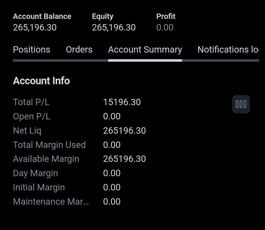265x230 pixels.
Task: Click the Profit value 0.00
Action: (x=165, y=27)
